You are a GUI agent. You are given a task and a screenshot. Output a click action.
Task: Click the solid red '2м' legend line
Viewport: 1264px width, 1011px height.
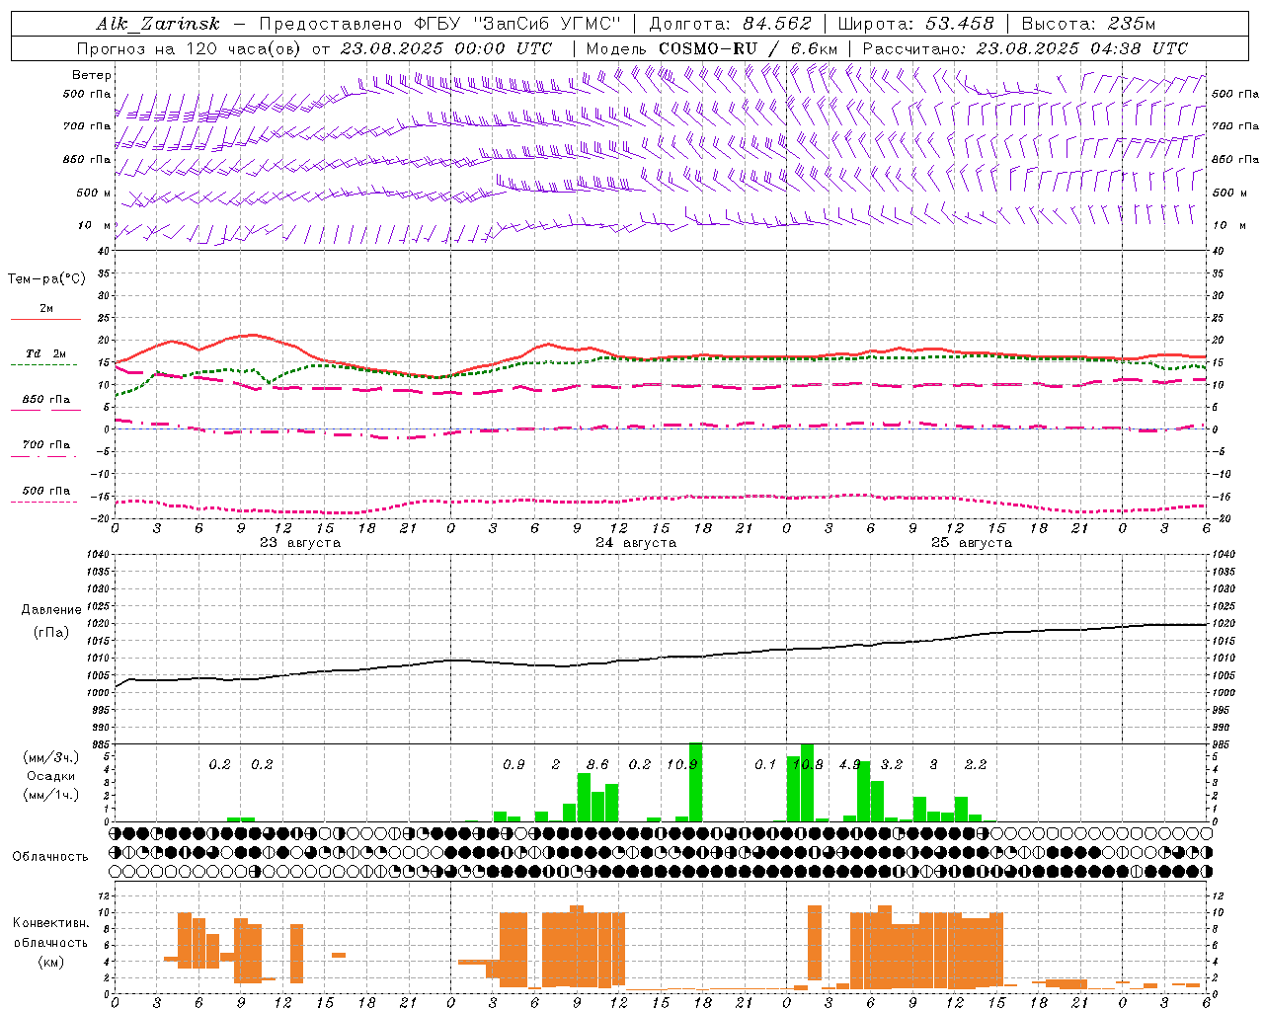(x=45, y=320)
